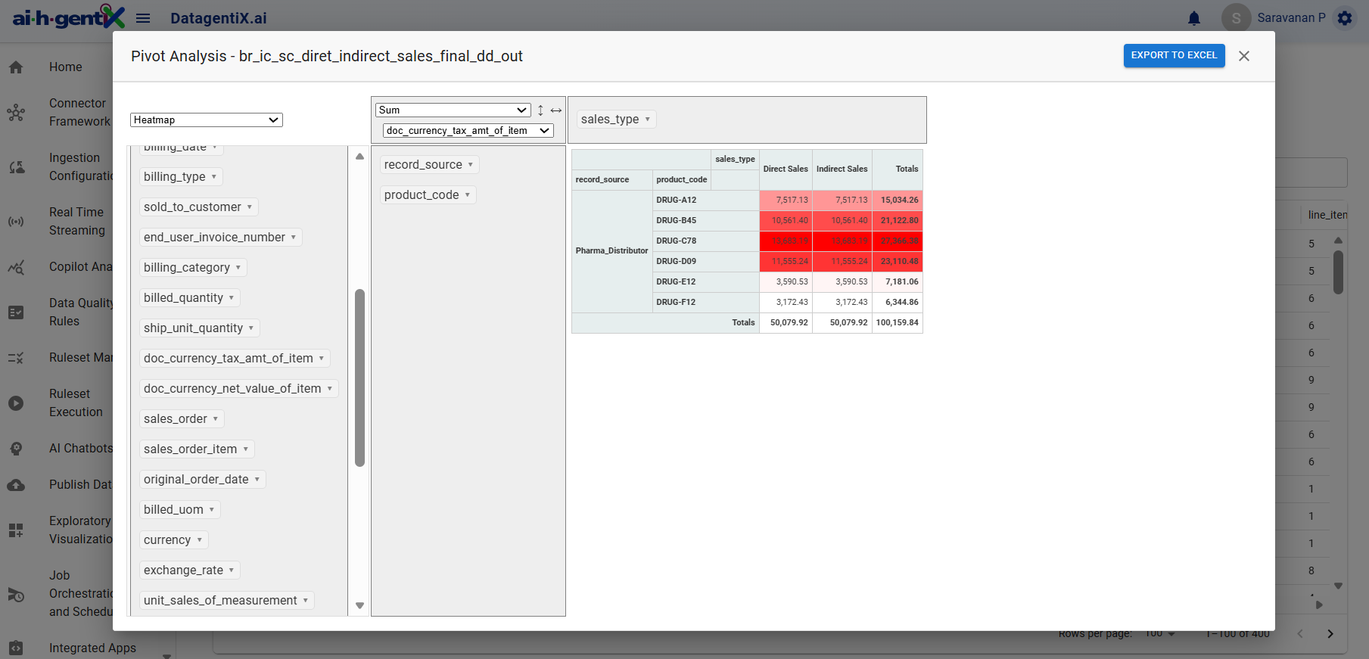The width and height of the screenshot is (1369, 659).
Task: Click the hamburger menu icon
Action: (143, 18)
